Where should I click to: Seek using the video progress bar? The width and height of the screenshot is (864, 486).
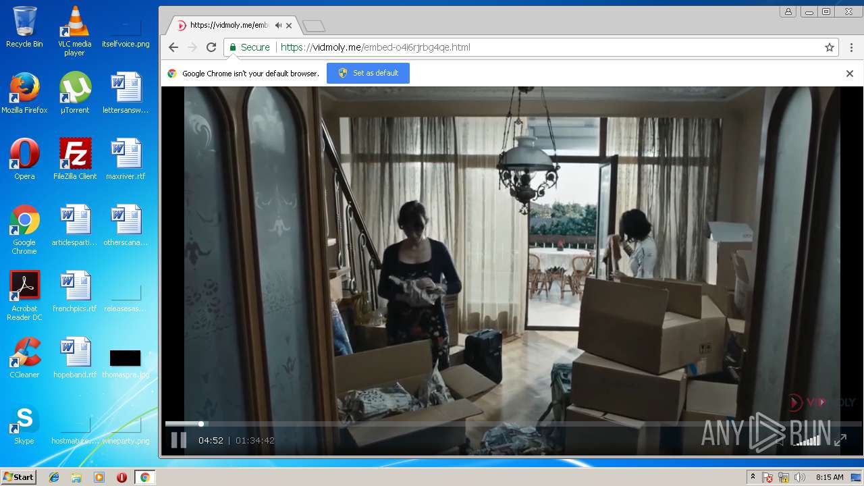(513, 424)
